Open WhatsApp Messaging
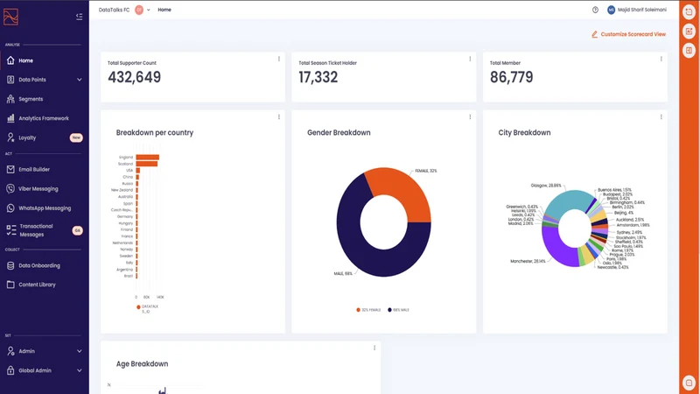 click(x=44, y=208)
